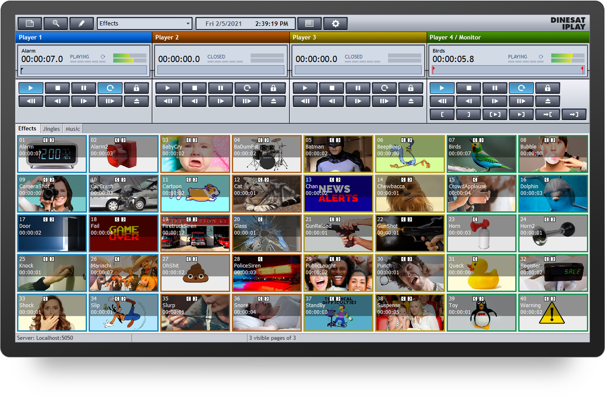Viewport: 605px width, 397px height.
Task: Toggle the lock on Player 3
Action: click(x=411, y=88)
